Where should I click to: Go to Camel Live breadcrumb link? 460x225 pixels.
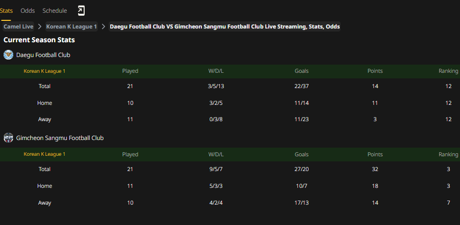(x=18, y=26)
